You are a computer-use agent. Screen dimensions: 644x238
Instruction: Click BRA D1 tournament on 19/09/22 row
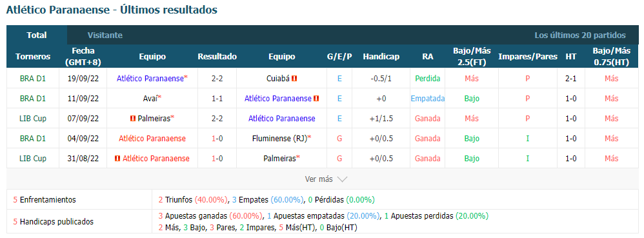tap(33, 79)
